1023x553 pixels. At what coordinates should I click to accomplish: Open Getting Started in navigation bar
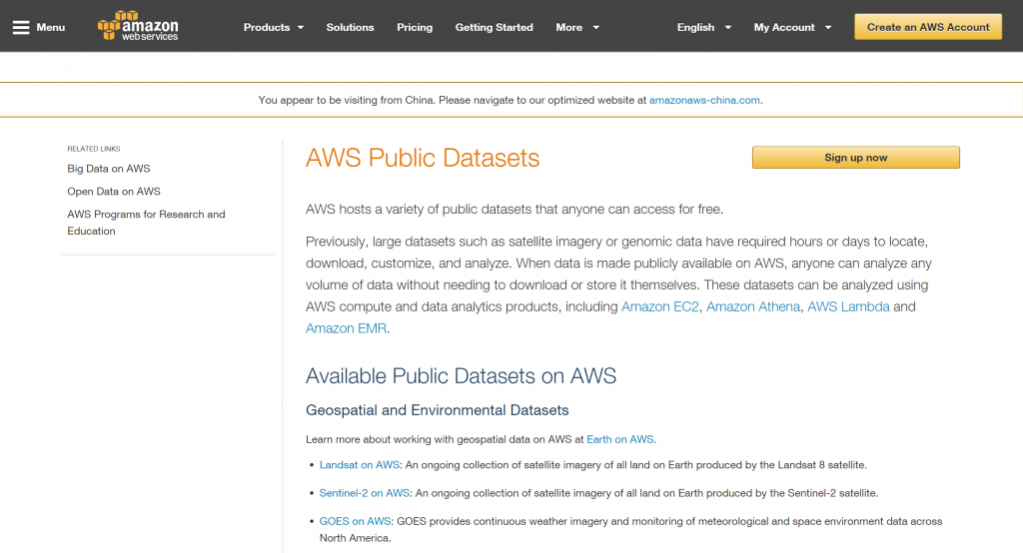pyautogui.click(x=494, y=27)
